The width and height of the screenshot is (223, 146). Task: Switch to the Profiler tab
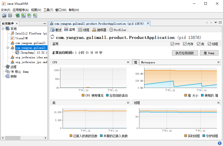click(118, 30)
